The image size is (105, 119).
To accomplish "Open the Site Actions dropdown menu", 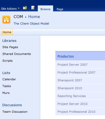I will point(10,9).
